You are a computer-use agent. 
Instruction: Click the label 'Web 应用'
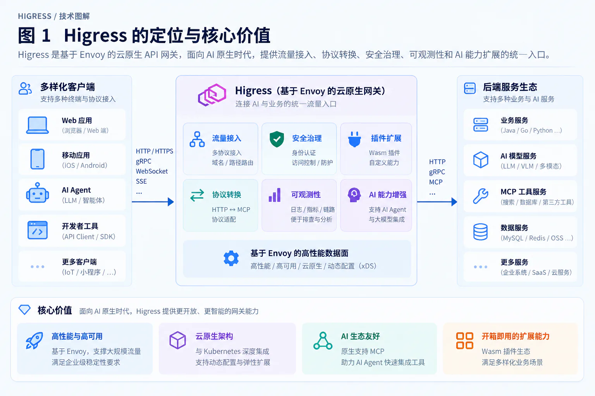pyautogui.click(x=77, y=120)
